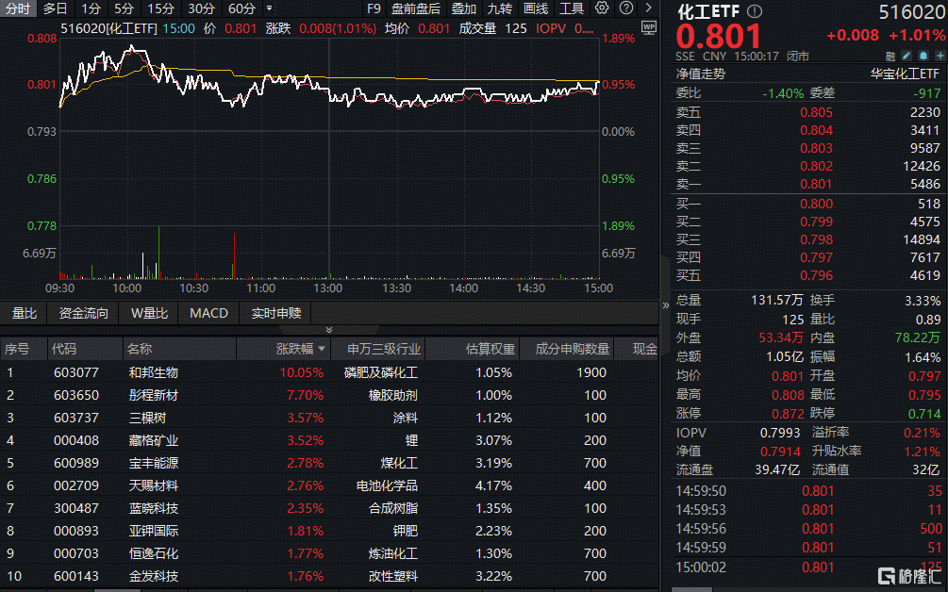Image resolution: width=948 pixels, height=592 pixels.
Task: Switch to 资金流向 tab
Action: coord(83,313)
